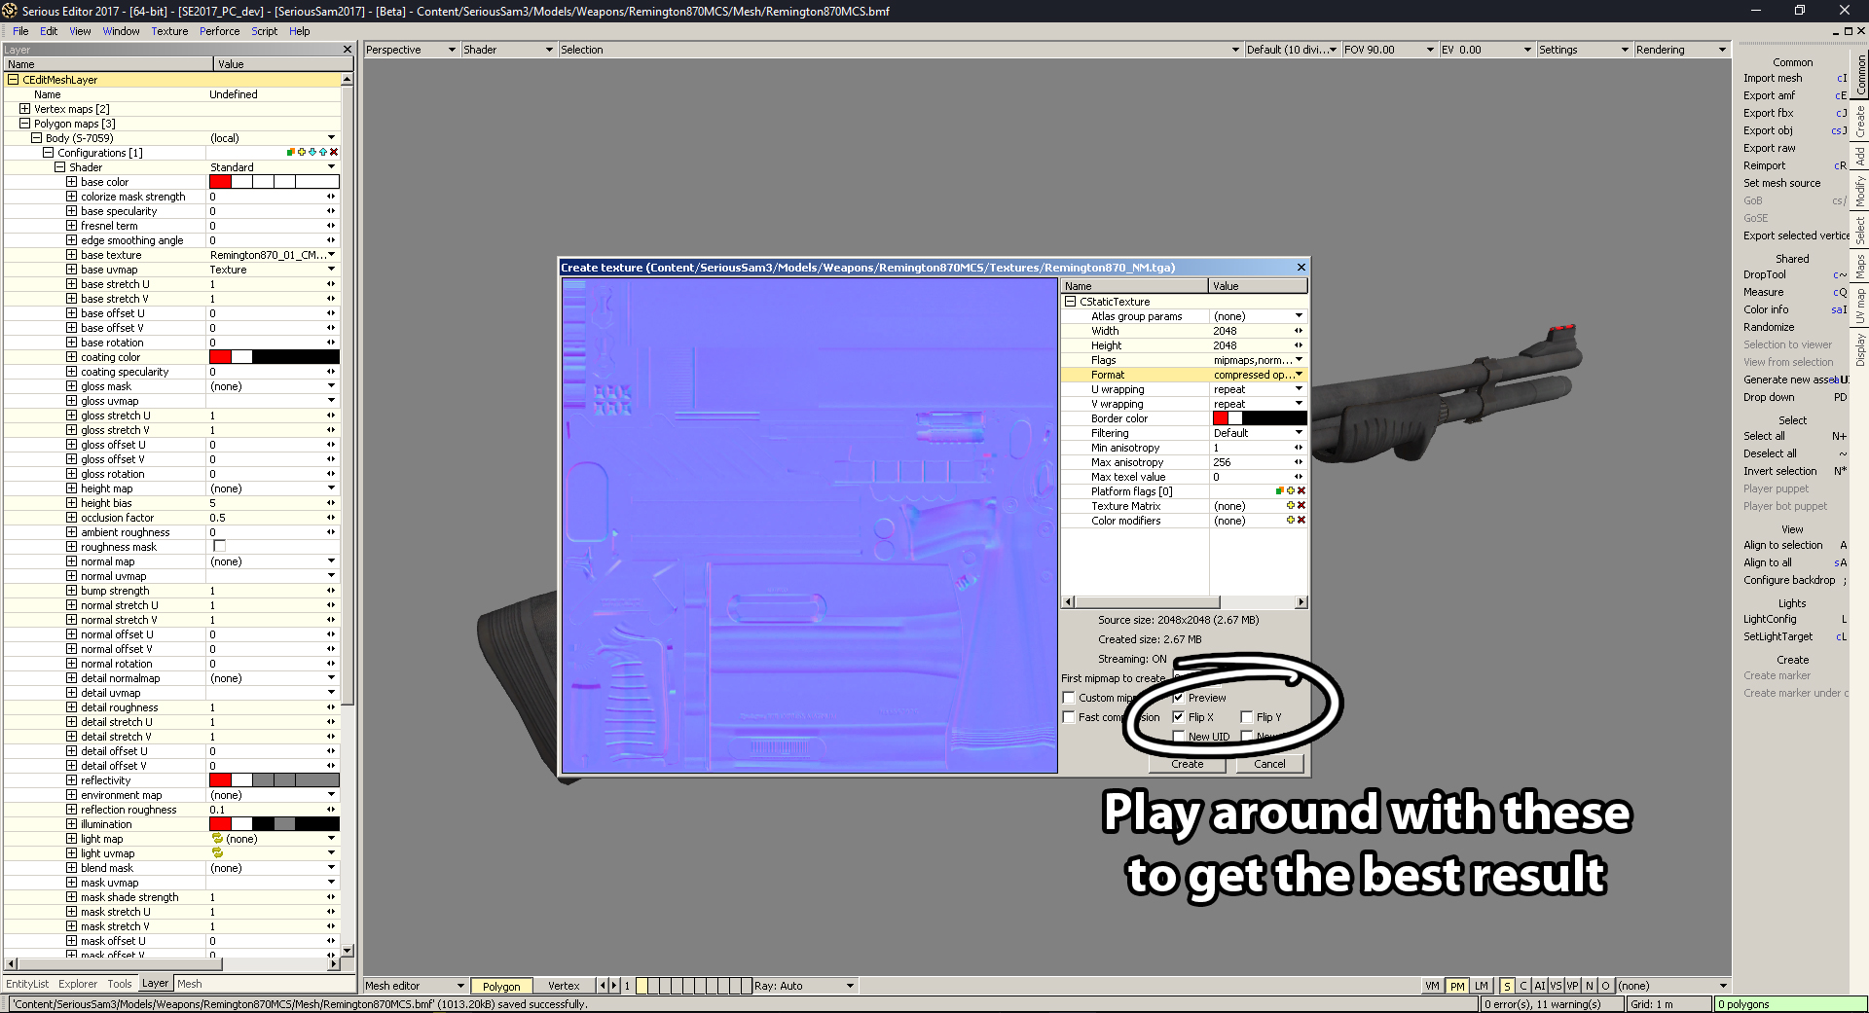Click the light map browse icon
The width and height of the screenshot is (1869, 1013).
coord(217,838)
